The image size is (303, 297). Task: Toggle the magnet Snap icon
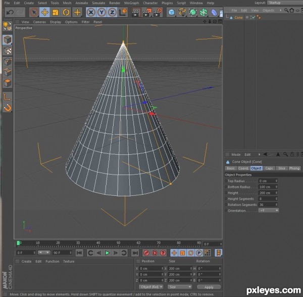8,108
